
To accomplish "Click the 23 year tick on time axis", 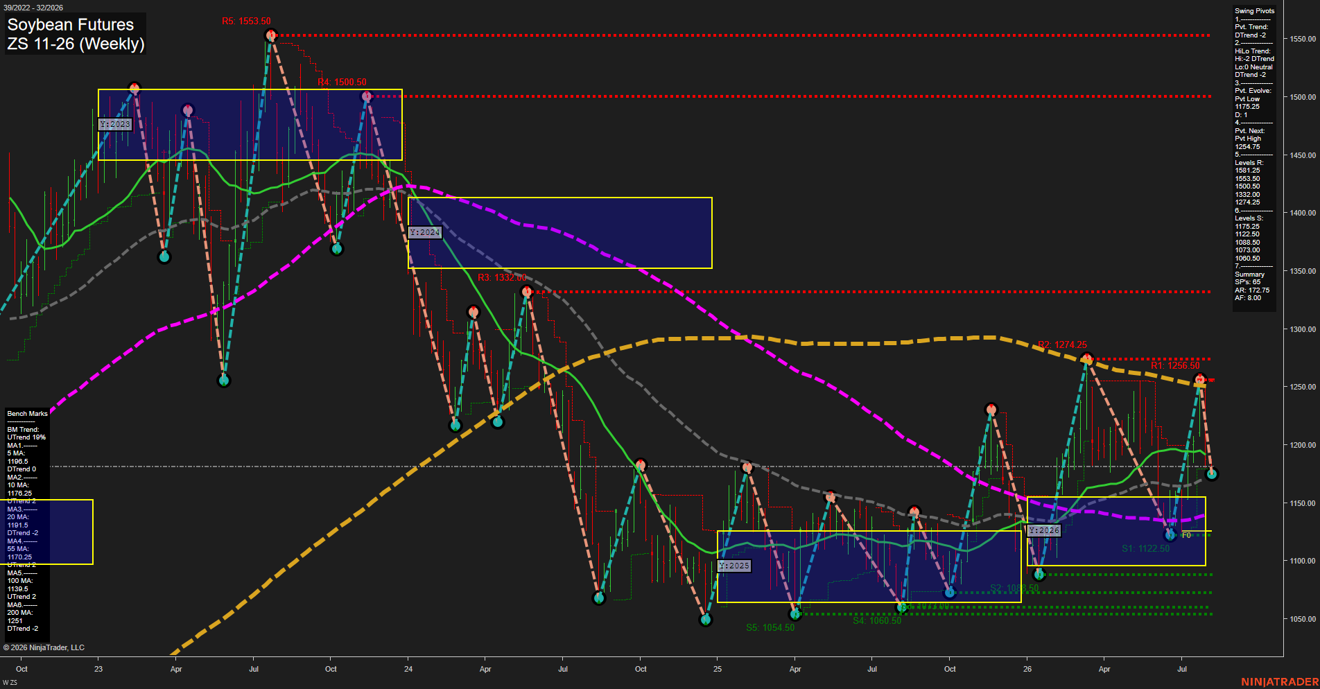I will point(98,669).
